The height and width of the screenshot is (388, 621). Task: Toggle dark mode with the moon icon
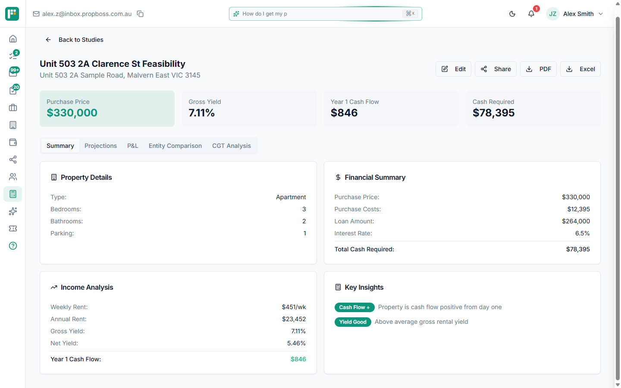512,14
